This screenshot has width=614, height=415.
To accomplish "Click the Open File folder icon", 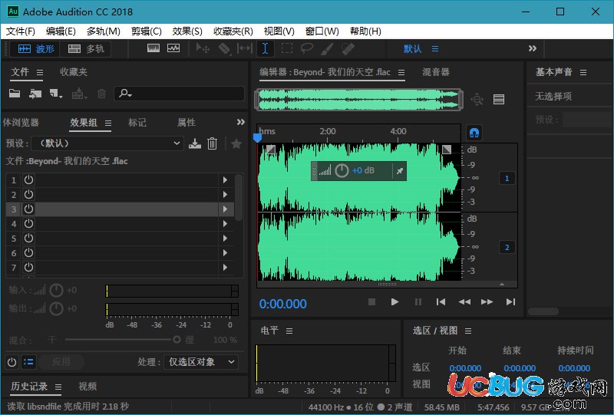I will (x=15, y=94).
